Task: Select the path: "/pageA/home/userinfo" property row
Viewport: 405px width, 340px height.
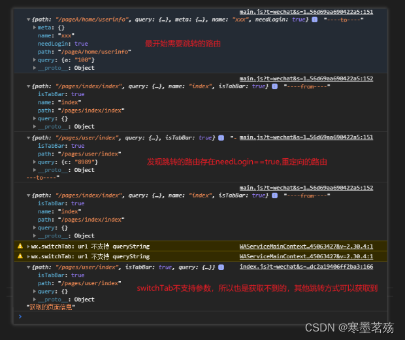Action: pyautogui.click(x=84, y=52)
